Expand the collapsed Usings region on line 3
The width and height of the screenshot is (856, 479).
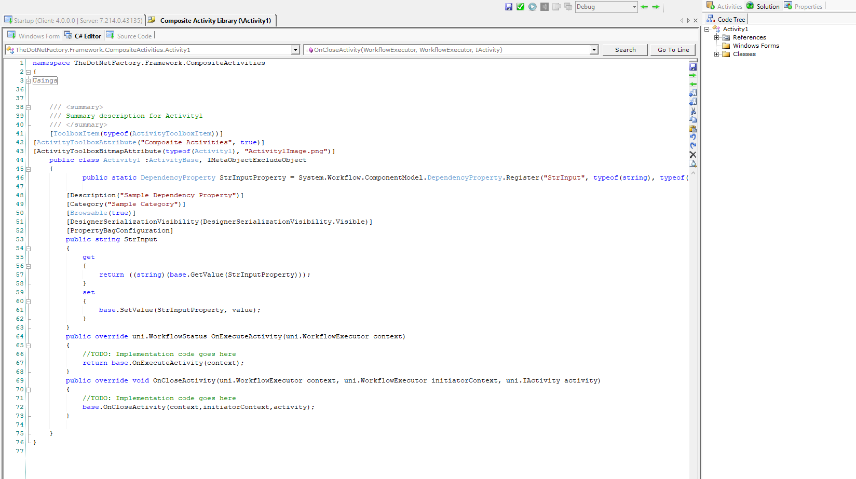click(x=28, y=81)
